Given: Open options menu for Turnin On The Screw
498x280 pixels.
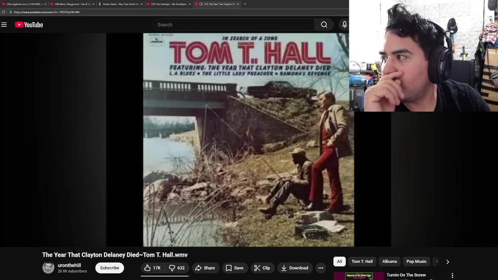Looking at the screenshot, I should (x=452, y=276).
